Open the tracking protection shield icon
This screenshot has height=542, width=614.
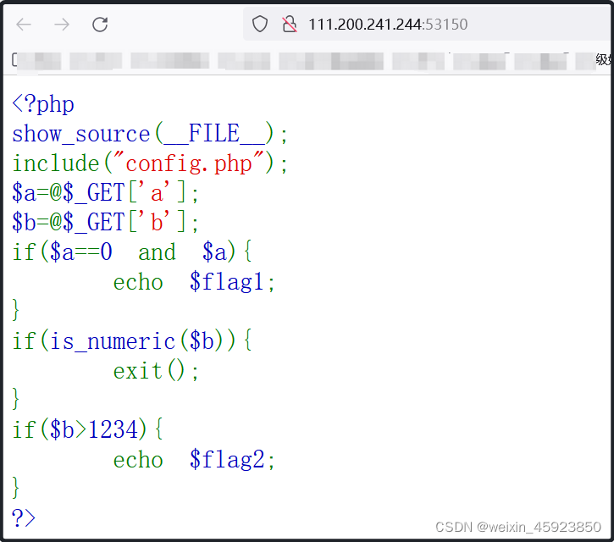260,24
